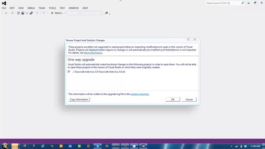265x149 pixels.
Task: Open the EDIT menu
Action: point(12,8)
